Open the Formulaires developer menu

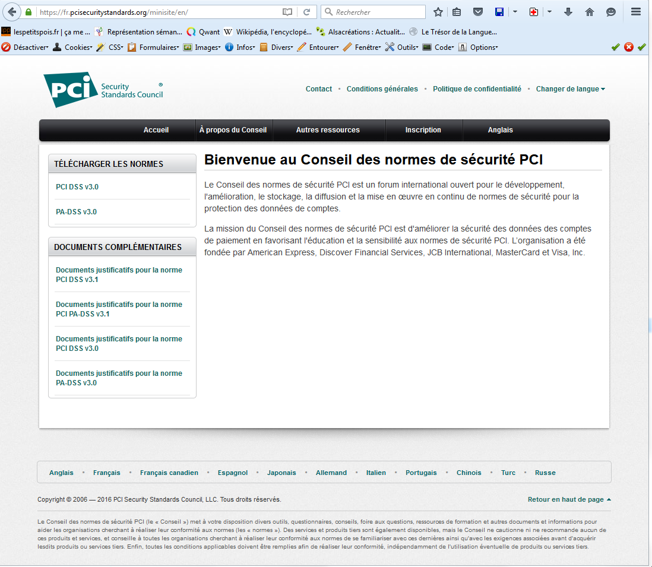153,47
